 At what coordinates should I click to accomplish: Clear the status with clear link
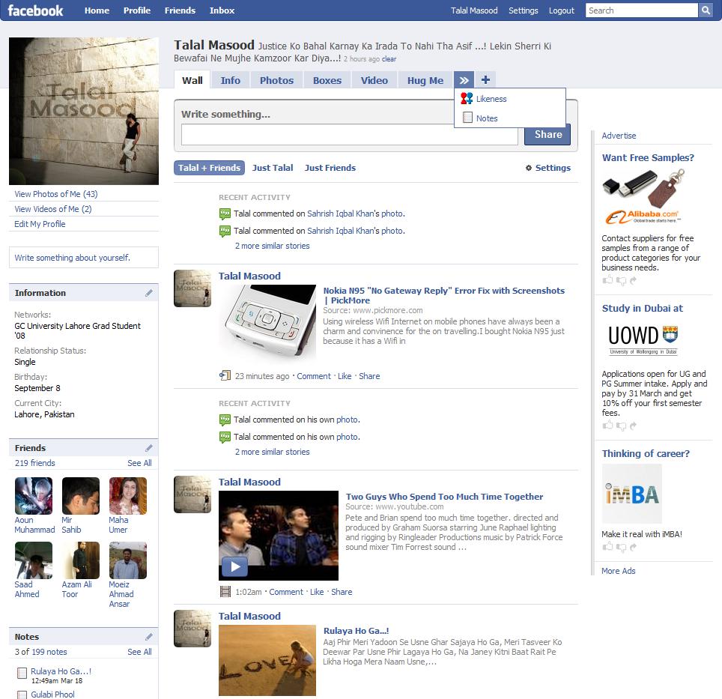point(389,59)
